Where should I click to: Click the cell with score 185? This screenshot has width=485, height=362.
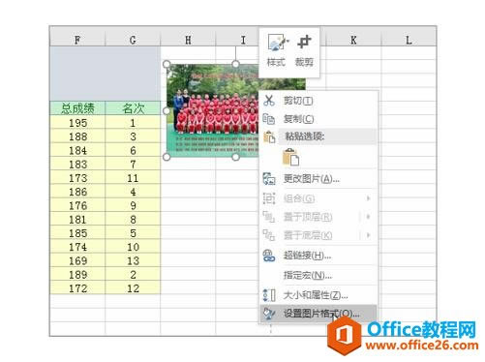tap(77, 233)
